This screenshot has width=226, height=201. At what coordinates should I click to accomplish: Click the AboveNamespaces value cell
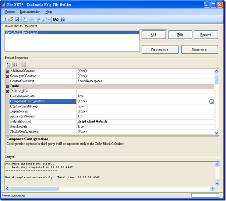pyautogui.click(x=145, y=81)
